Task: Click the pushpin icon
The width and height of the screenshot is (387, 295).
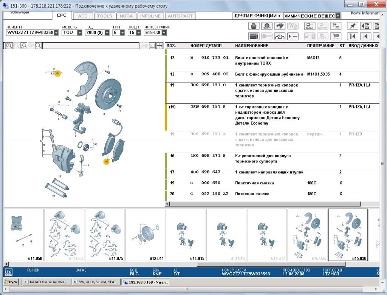Action: click(353, 26)
